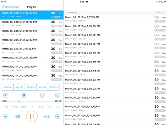Jump to bookmark 00:01.36

pos(8,87)
